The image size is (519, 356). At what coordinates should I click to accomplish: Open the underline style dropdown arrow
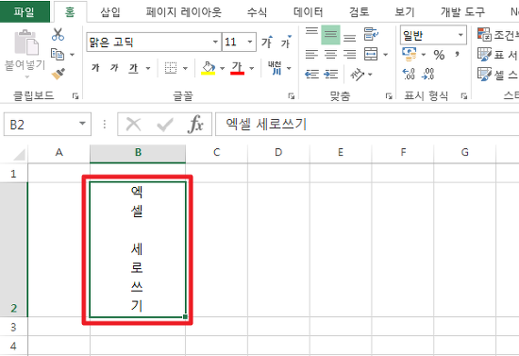click(x=148, y=68)
